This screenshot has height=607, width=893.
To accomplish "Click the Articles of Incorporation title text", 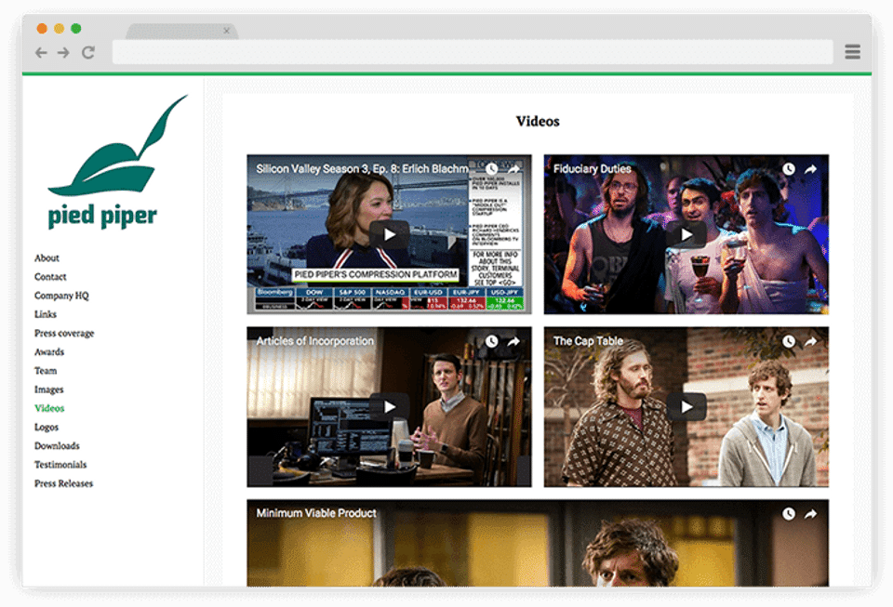I will 315,341.
